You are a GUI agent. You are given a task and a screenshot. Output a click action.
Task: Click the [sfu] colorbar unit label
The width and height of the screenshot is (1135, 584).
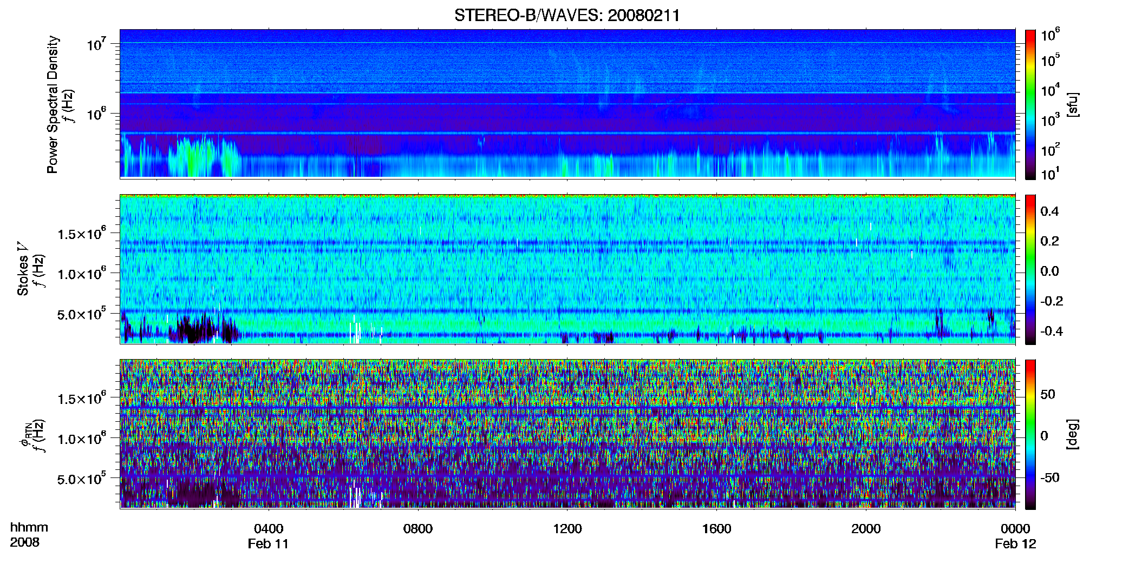[1073, 105]
